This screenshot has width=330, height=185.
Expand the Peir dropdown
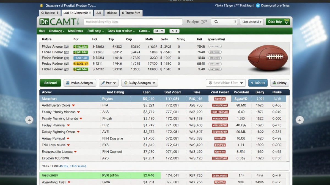point(108,83)
